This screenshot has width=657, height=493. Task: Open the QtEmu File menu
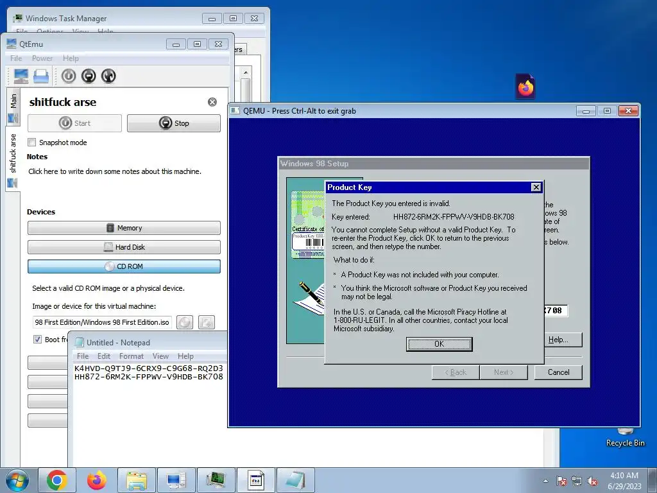pos(16,58)
